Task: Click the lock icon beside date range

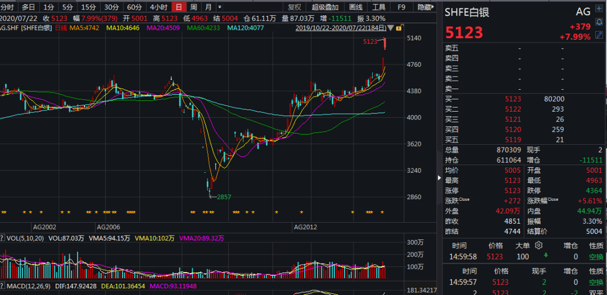Action: tap(398, 28)
